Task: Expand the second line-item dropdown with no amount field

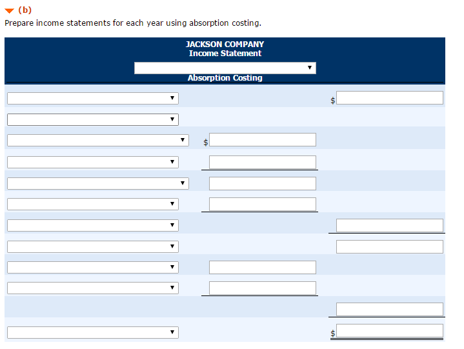Action: 92,119
